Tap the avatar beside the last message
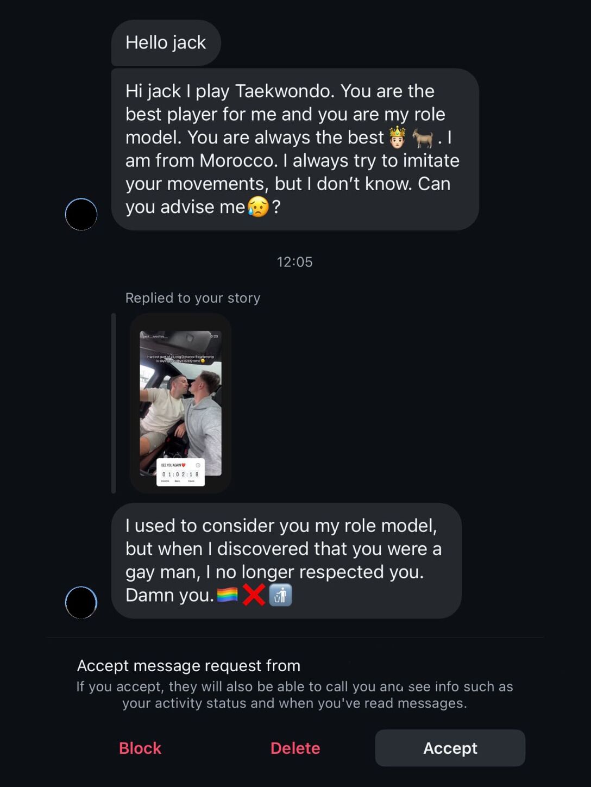The width and height of the screenshot is (591, 787). 81,602
